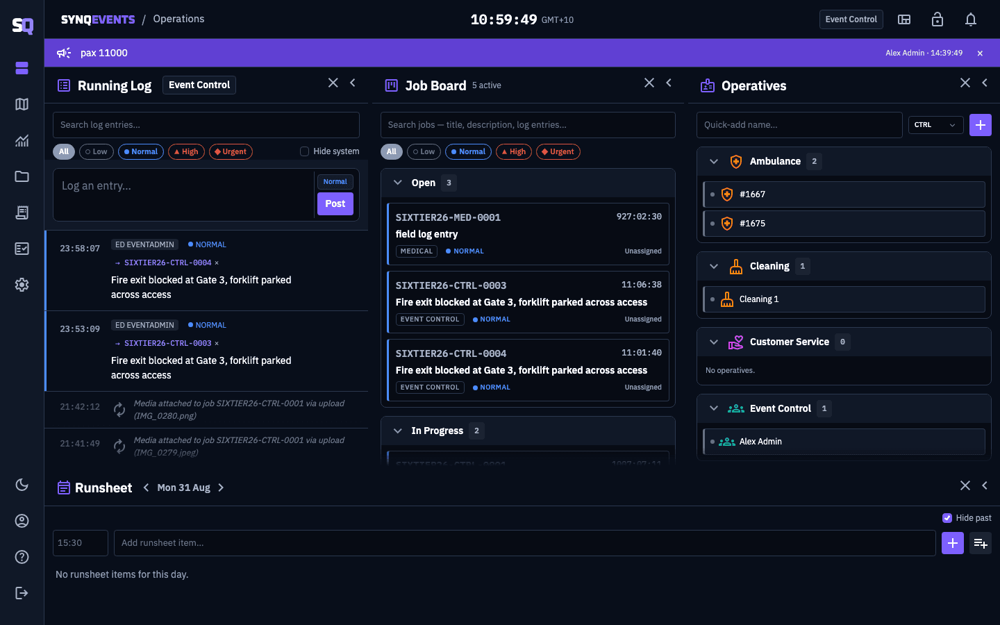1000x625 pixels.
Task: Open the reports document icon in sidebar
Action: 22,212
